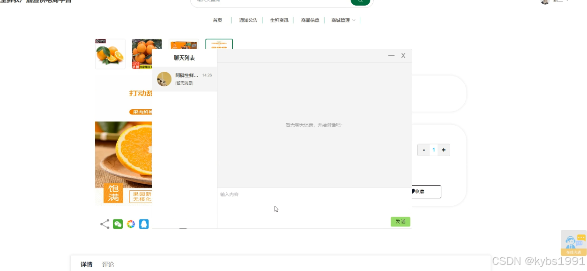This screenshot has height=271, width=587.
Task: Click the quantity value field
Action: pyautogui.click(x=434, y=150)
